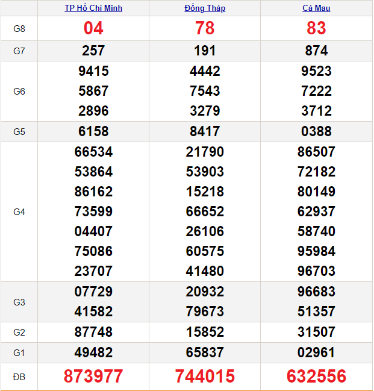
Task: Select G6 number 9523
Action: pyautogui.click(x=316, y=71)
